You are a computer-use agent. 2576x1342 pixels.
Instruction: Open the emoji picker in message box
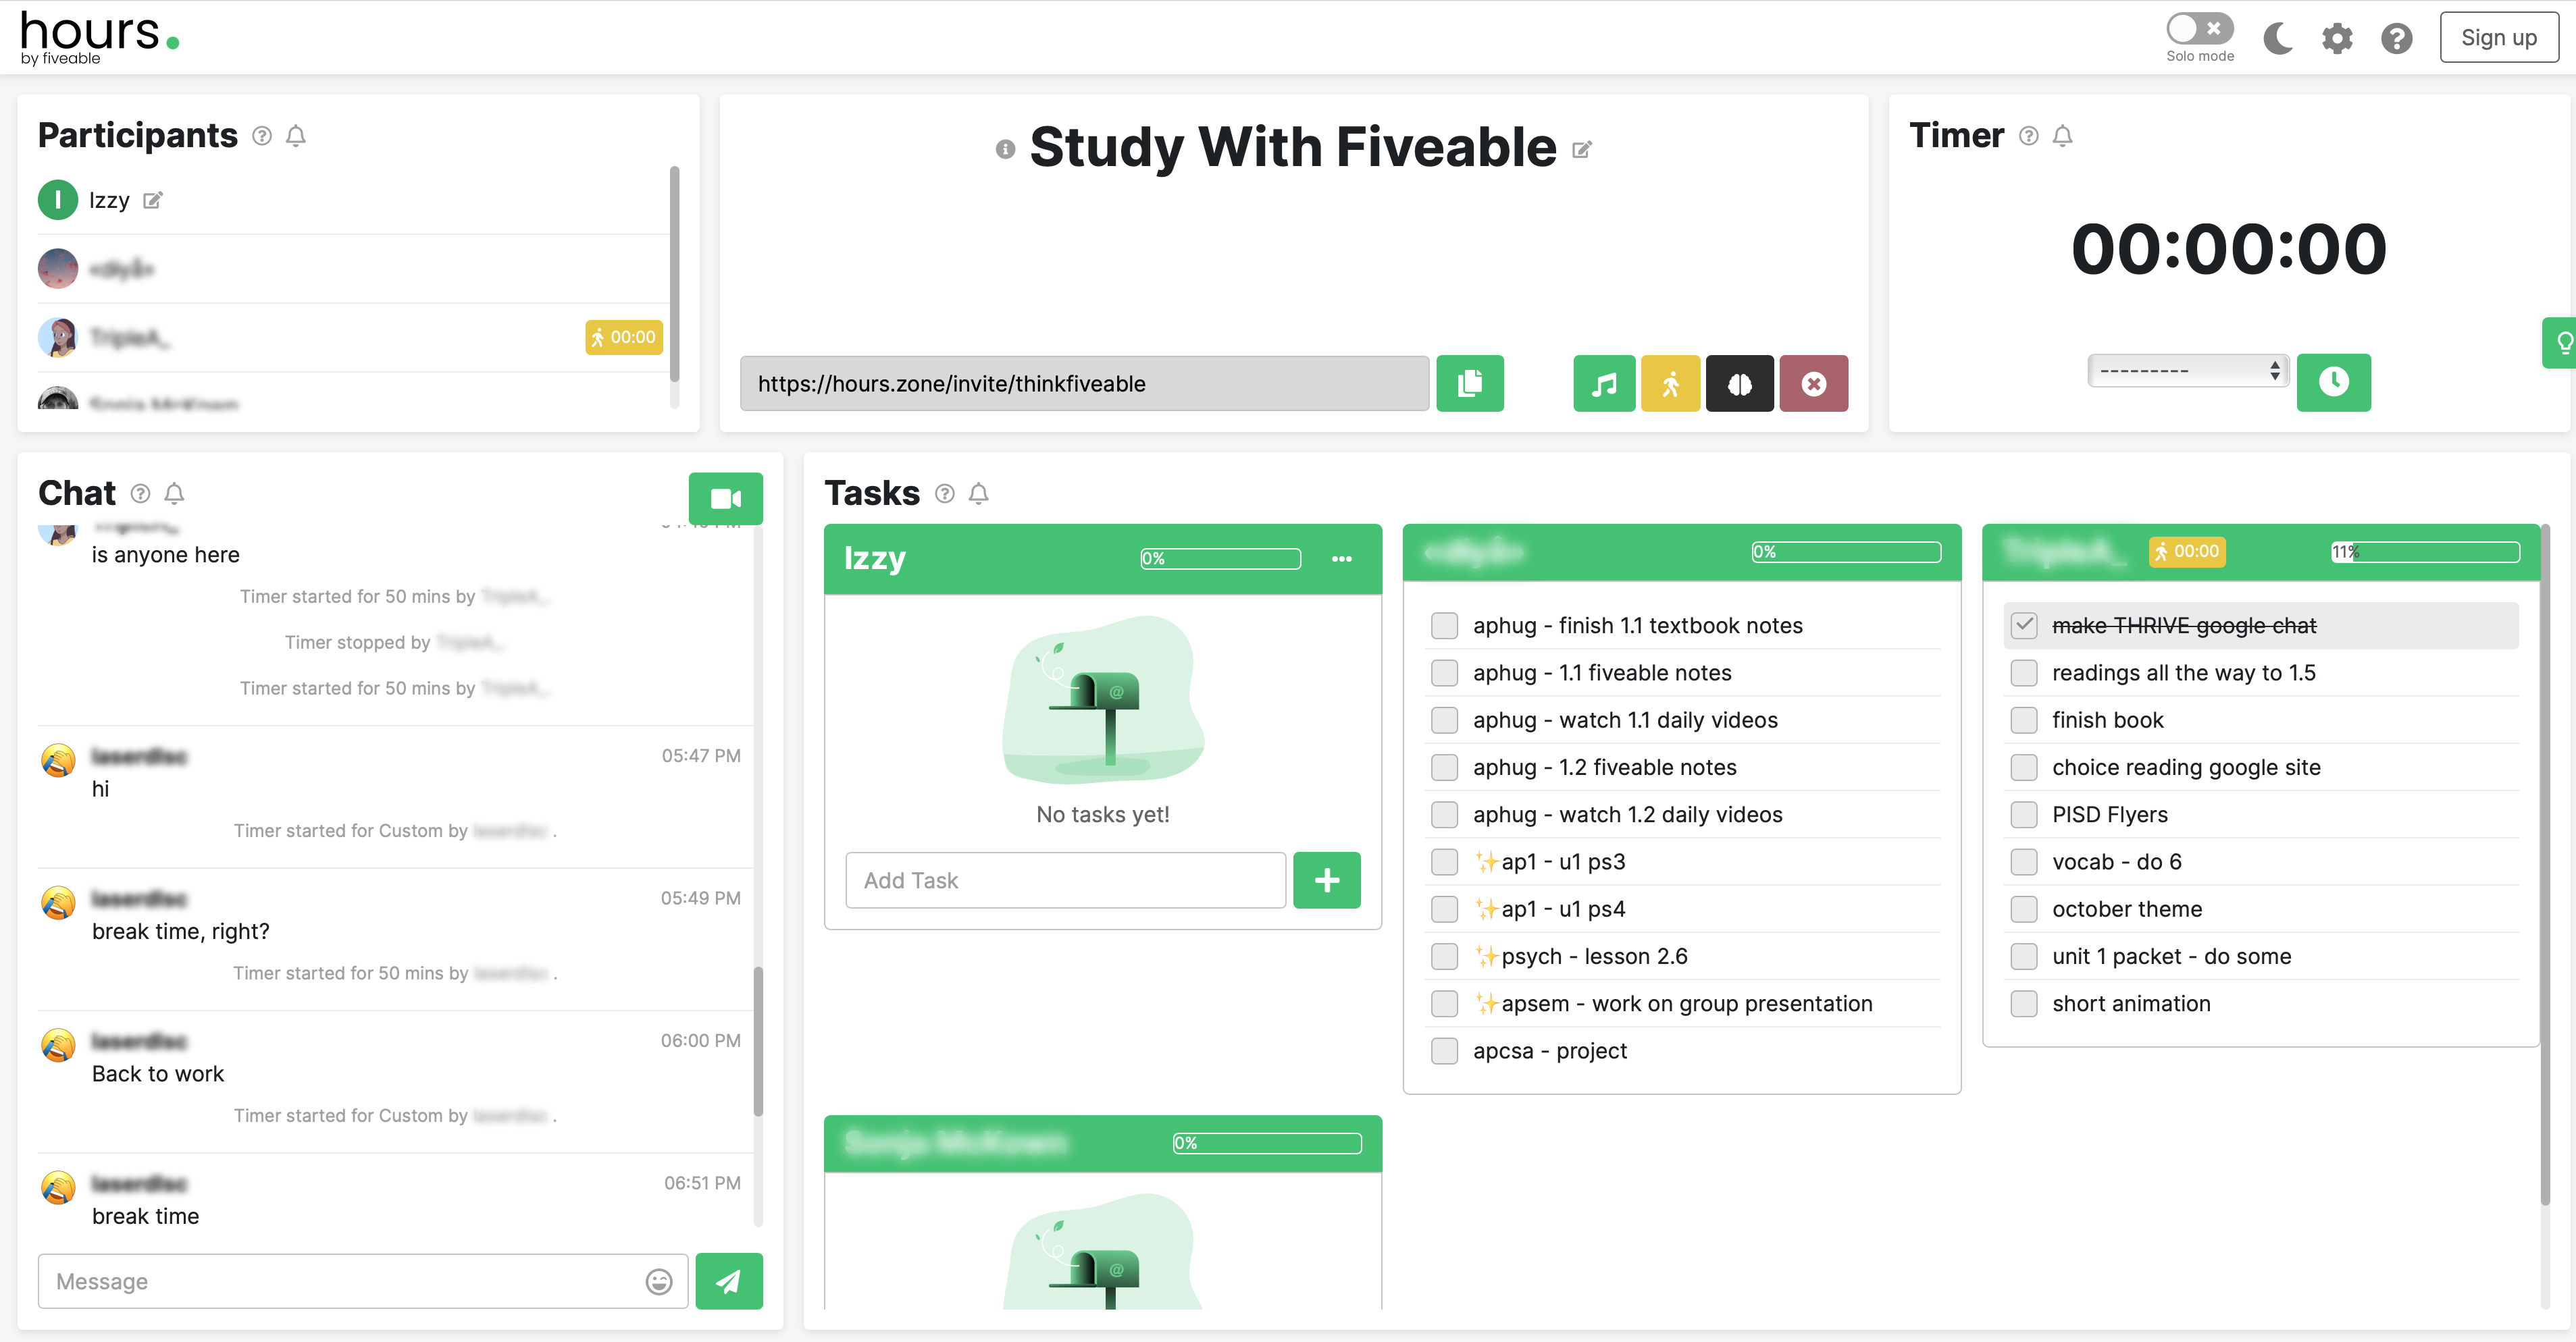(658, 1282)
